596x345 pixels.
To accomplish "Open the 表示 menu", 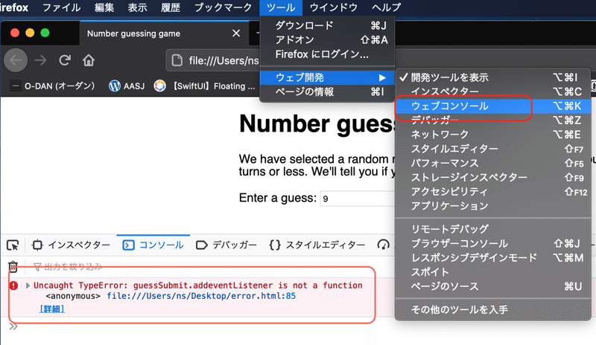I will click(x=137, y=7).
